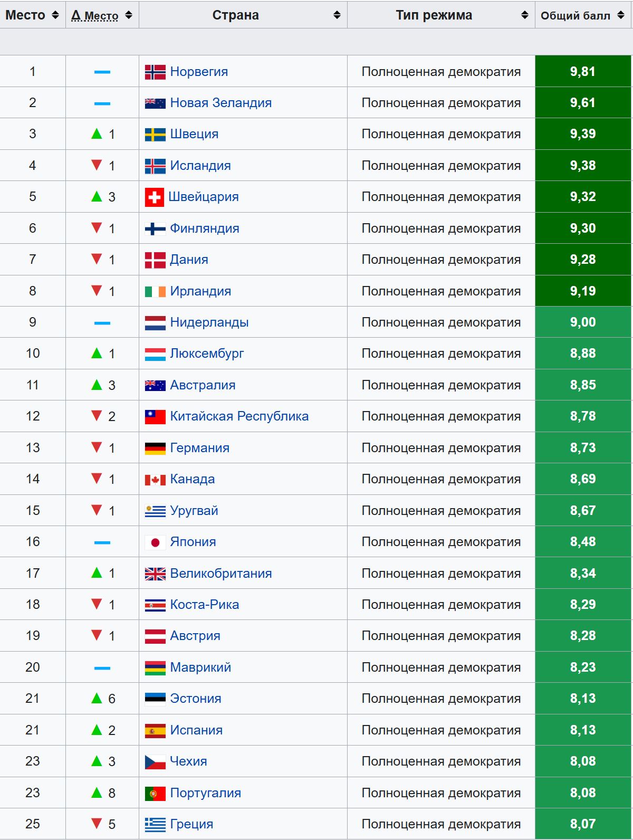
Task: Click the Uruguay flag icon
Action: 155,511
